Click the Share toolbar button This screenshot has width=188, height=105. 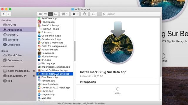click(85, 14)
